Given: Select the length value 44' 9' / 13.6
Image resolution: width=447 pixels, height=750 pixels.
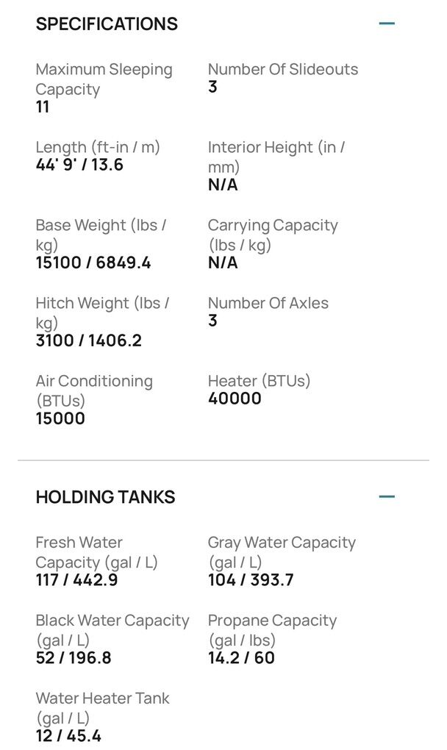Looking at the screenshot, I should [79, 165].
